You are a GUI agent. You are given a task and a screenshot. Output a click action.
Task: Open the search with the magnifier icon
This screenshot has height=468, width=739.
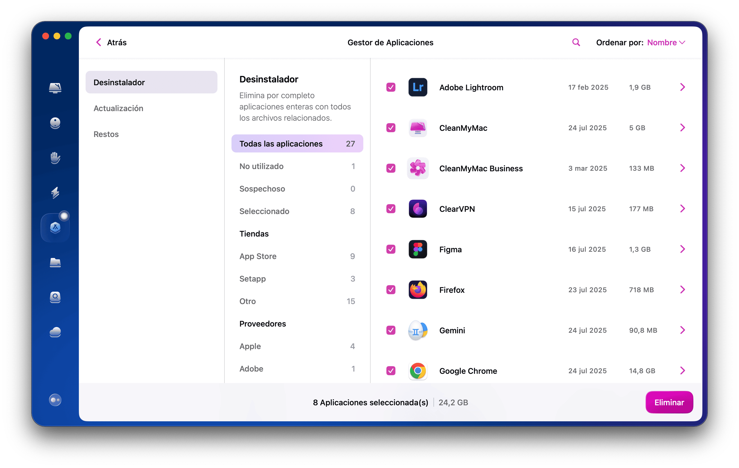576,42
